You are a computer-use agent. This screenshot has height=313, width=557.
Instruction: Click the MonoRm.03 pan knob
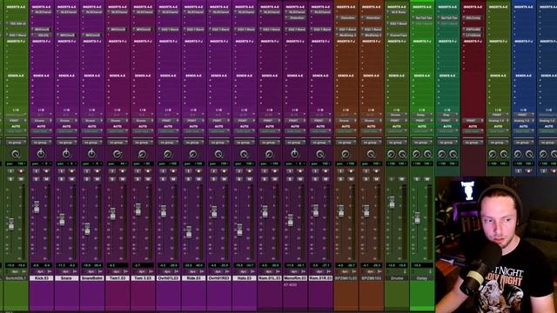tap(295, 154)
